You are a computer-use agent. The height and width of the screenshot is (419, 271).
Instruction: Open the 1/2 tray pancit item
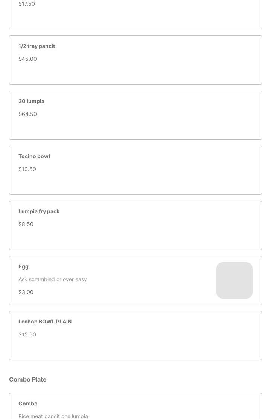pyautogui.click(x=135, y=60)
